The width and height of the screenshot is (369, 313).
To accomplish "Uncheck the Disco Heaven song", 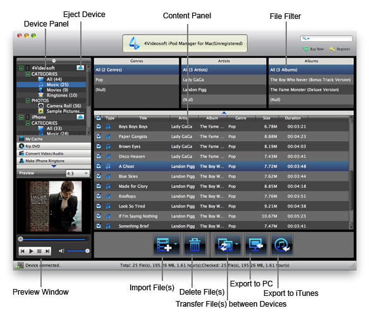I will (x=99, y=156).
